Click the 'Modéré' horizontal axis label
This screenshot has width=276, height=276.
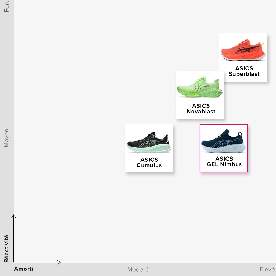[138, 270]
